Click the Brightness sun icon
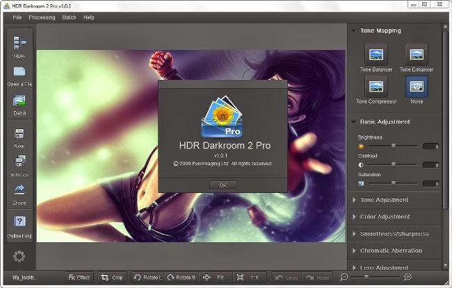The image size is (452, 288). (361, 146)
